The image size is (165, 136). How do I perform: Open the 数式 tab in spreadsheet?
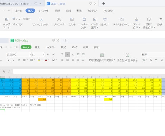coord(63,47)
